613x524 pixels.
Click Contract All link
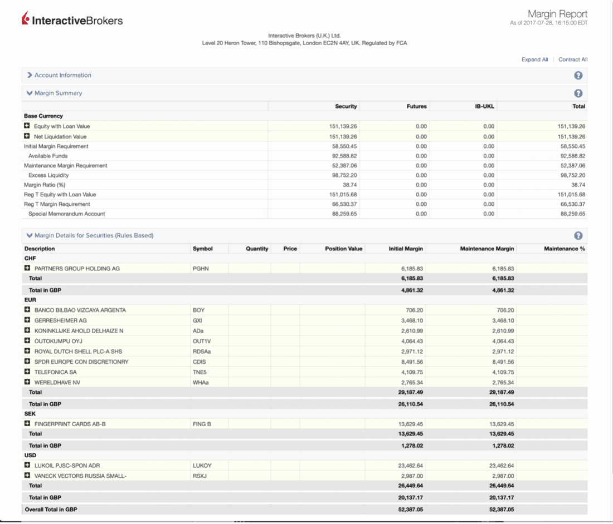click(573, 60)
